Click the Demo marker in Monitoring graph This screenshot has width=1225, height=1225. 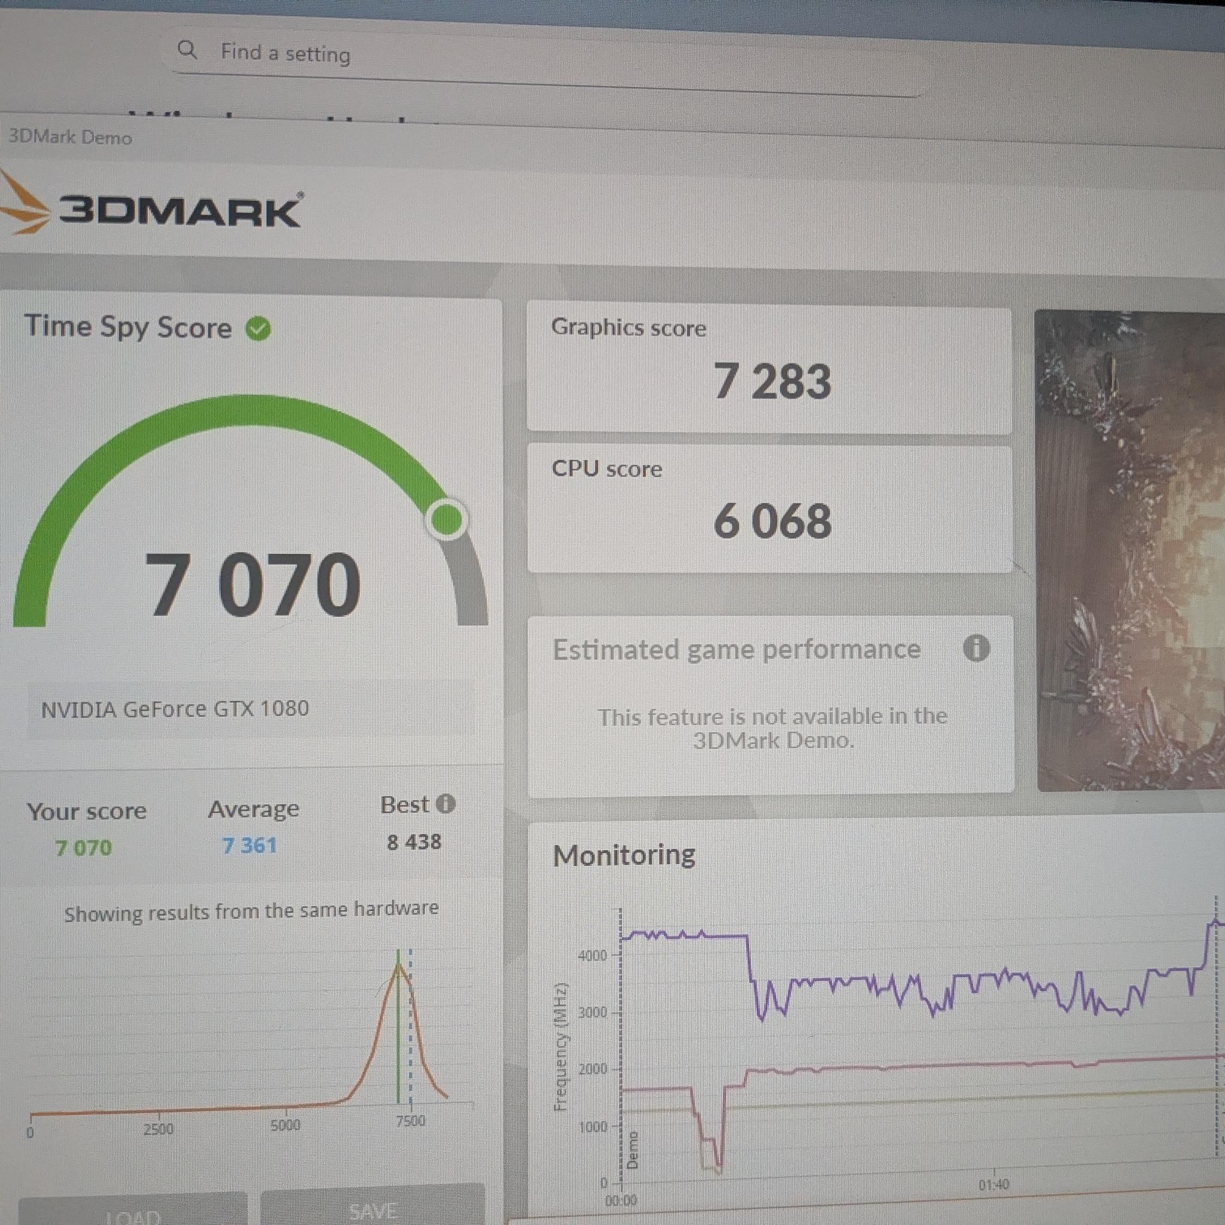tap(632, 1150)
